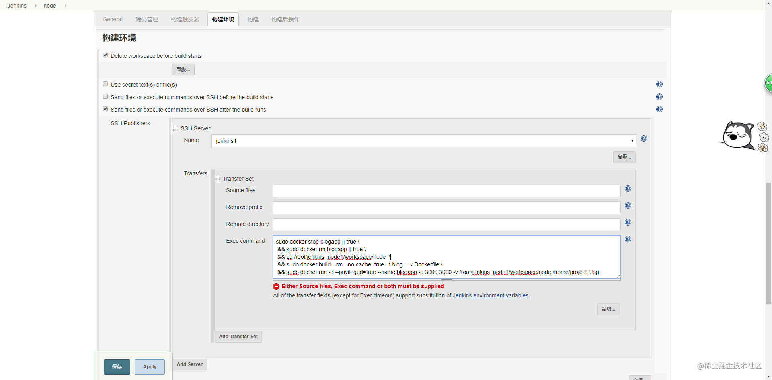Go to node breadcrumb link
Screen dimensions: 772x380
click(50, 6)
